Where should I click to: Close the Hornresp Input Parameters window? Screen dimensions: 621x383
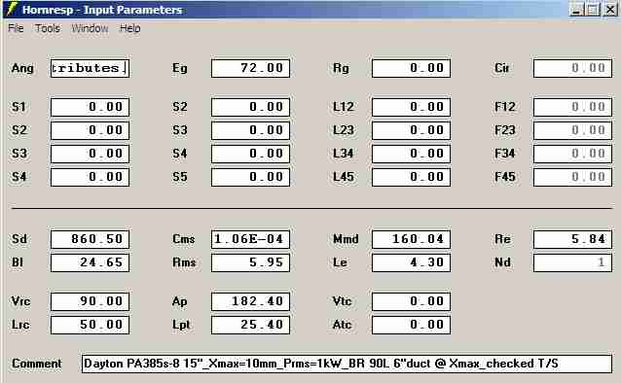pos(610,9)
